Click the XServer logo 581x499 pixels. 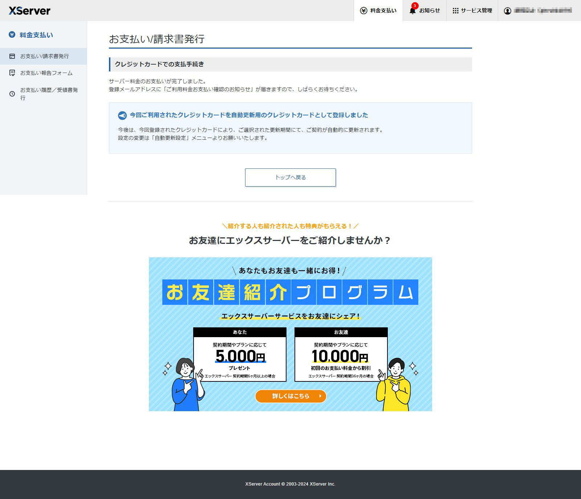pyautogui.click(x=29, y=11)
